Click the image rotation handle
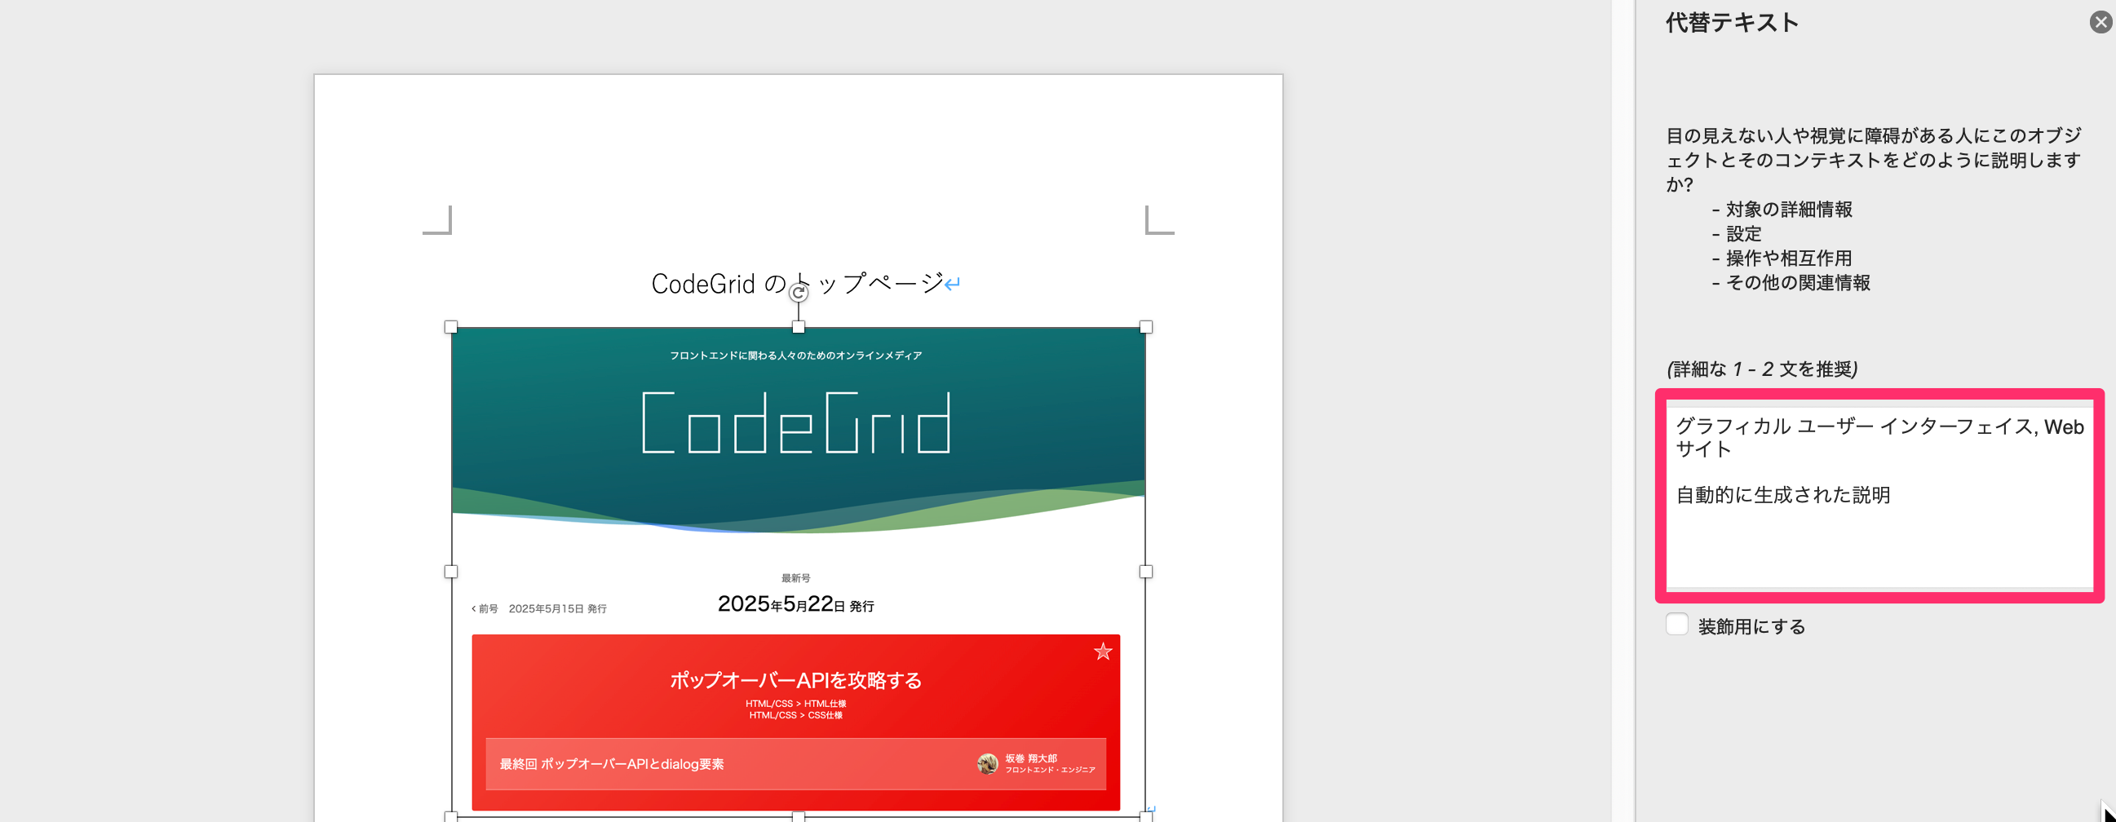The height and width of the screenshot is (822, 2116). click(799, 292)
